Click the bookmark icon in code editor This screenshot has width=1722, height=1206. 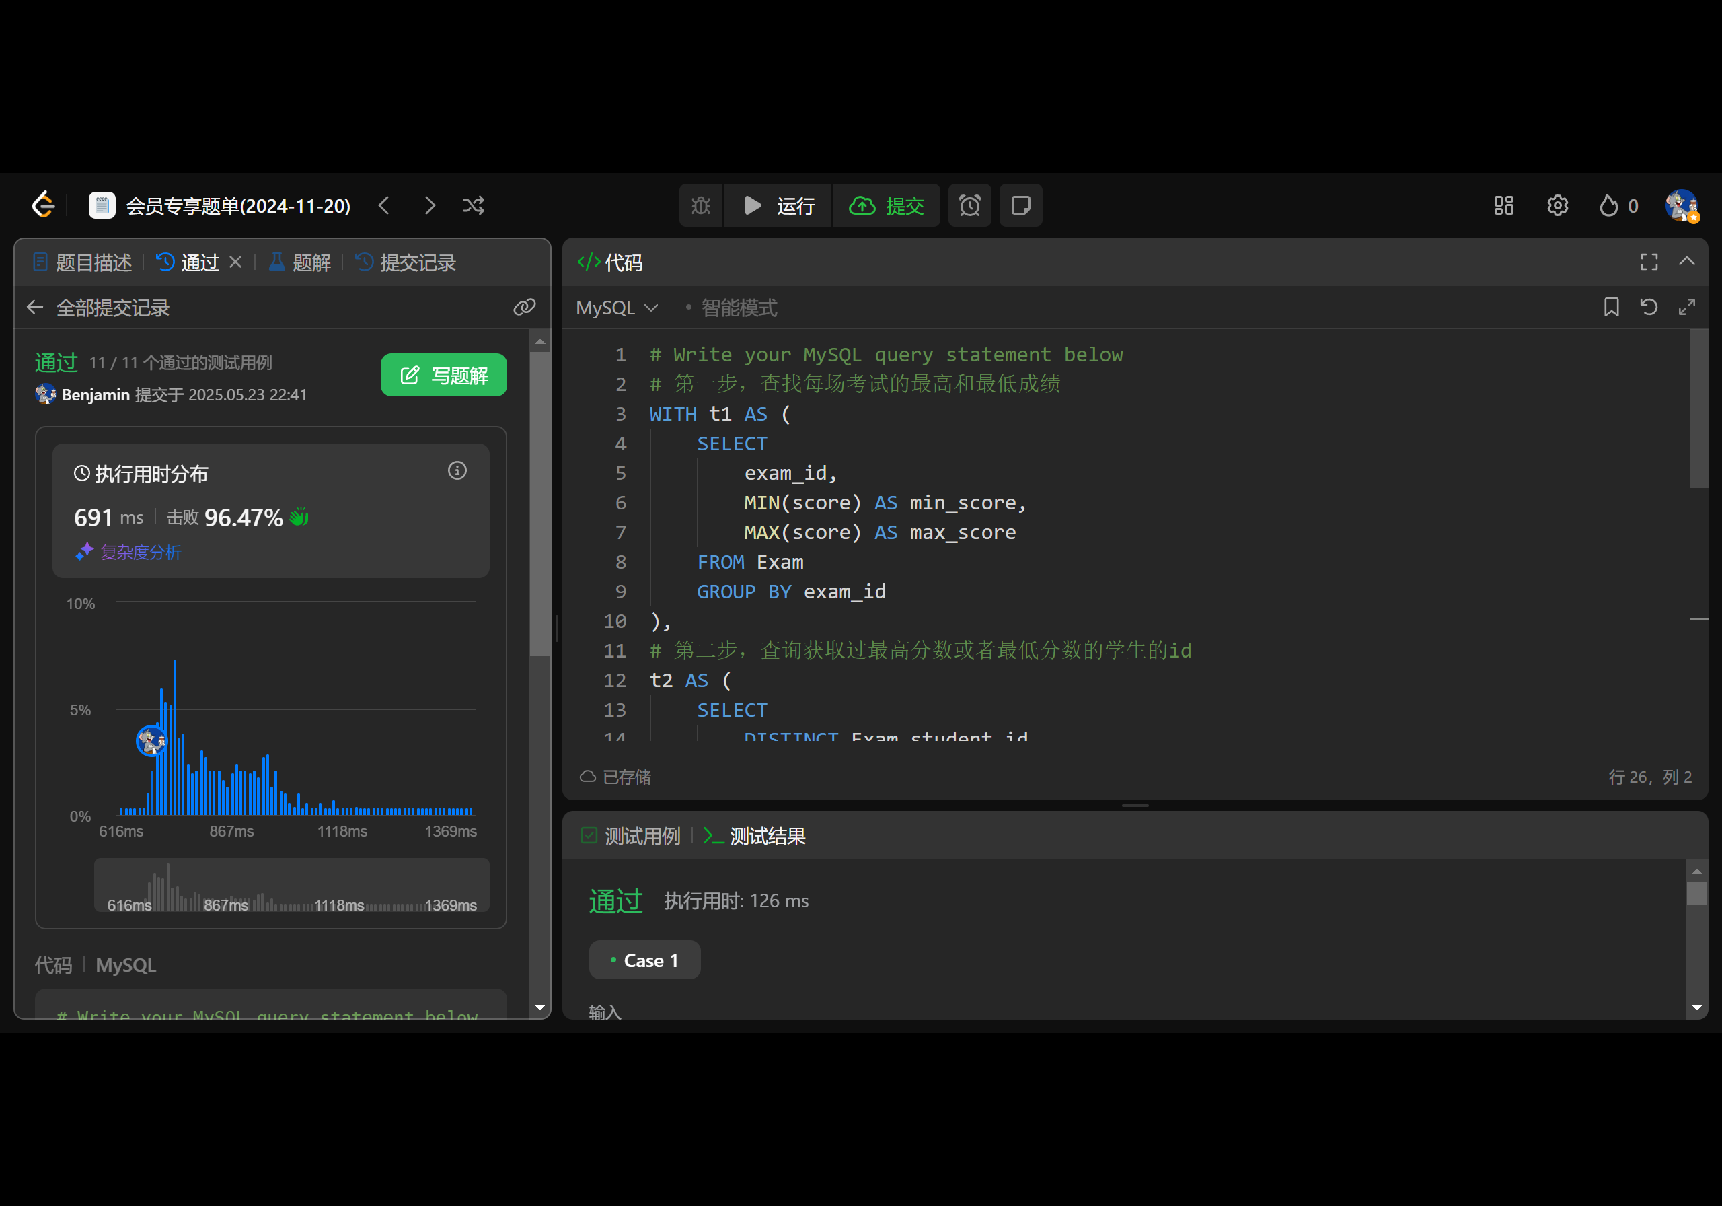[x=1611, y=307]
